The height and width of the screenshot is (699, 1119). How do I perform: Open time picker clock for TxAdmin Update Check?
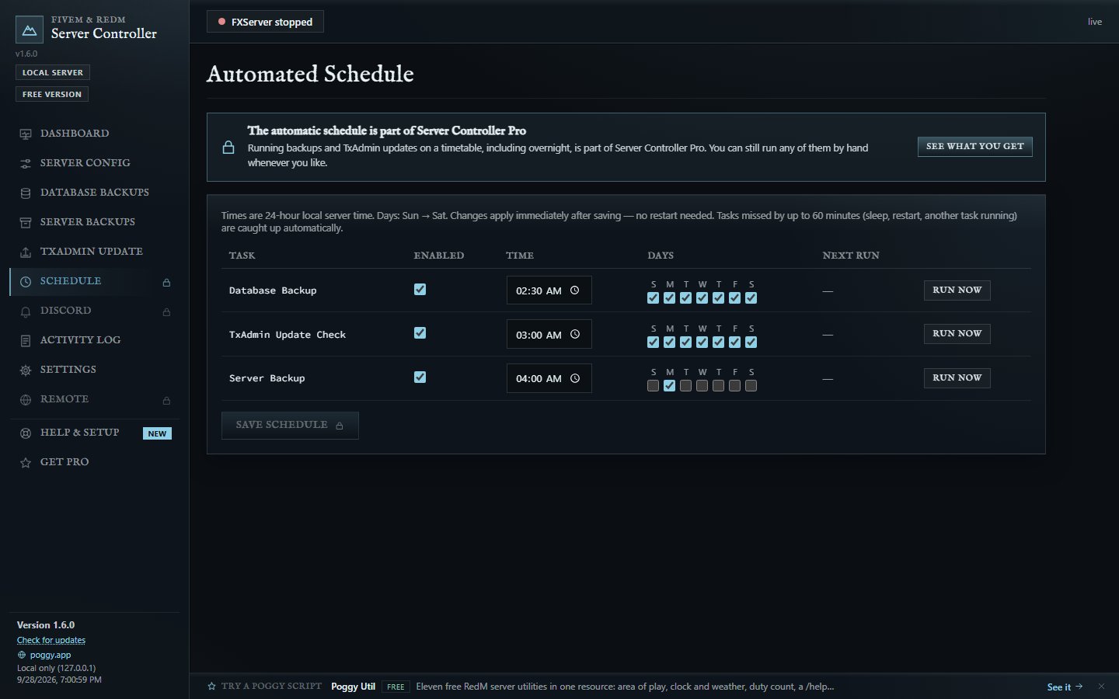(575, 334)
